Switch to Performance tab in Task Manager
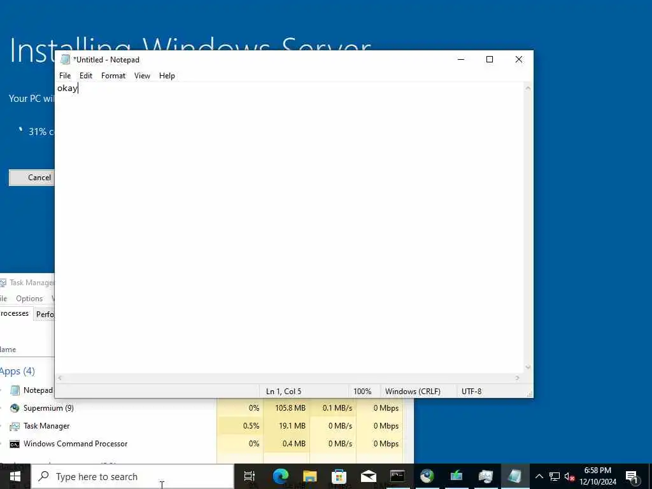Screen dimensions: 652x489 pyautogui.click(x=45, y=315)
